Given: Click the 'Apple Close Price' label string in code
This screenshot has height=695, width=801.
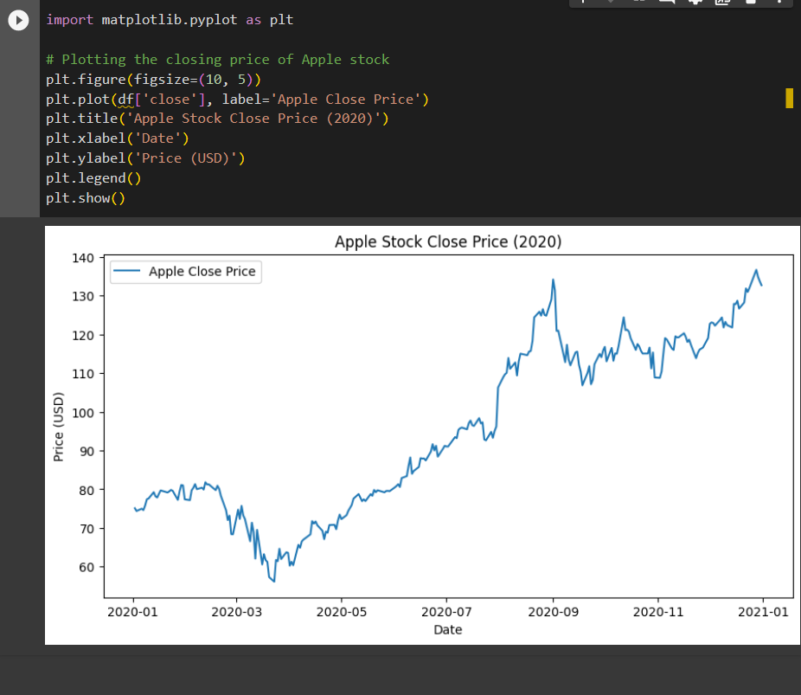Looking at the screenshot, I should (345, 100).
